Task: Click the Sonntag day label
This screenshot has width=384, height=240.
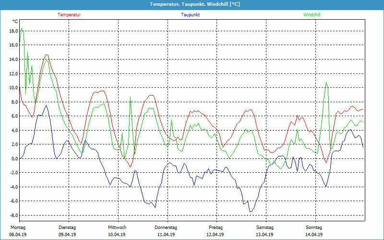Action: pyautogui.click(x=314, y=228)
